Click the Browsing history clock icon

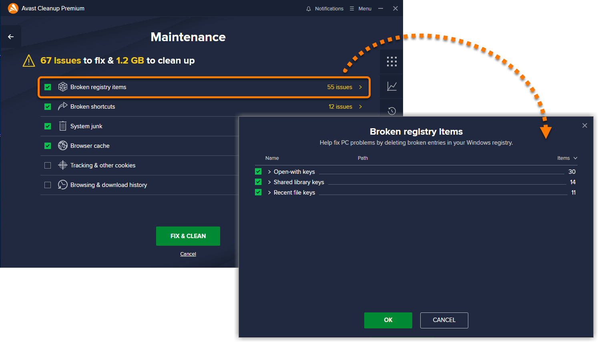63,185
